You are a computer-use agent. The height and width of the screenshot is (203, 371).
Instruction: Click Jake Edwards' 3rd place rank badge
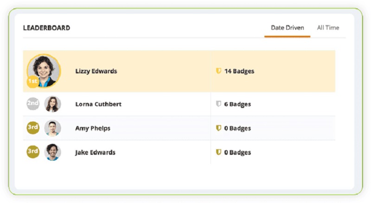click(x=32, y=151)
